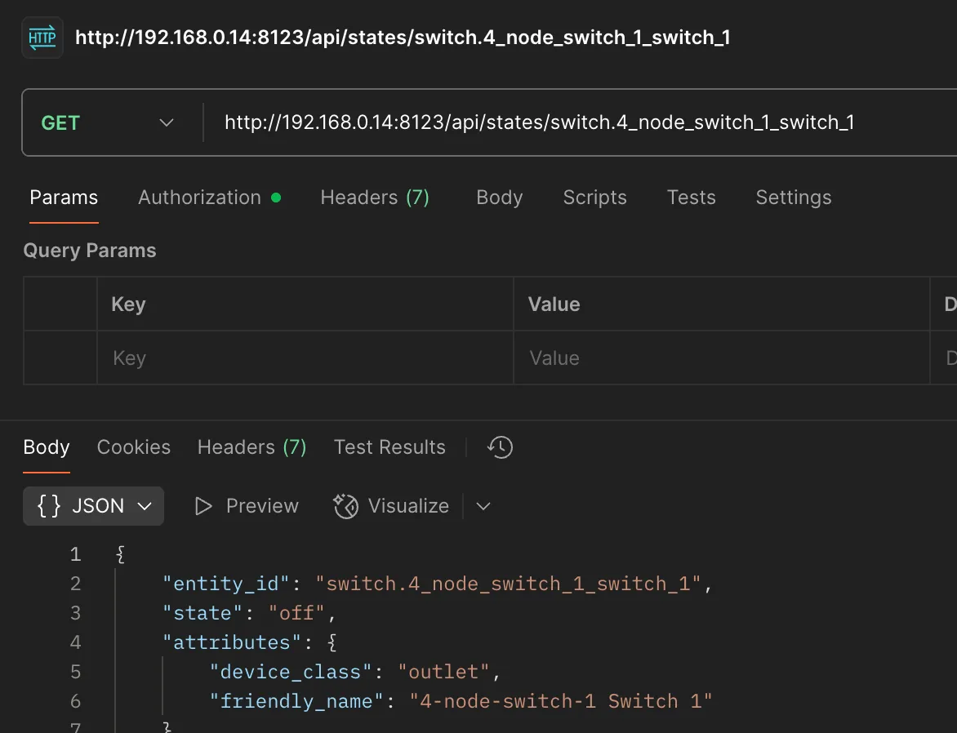Go to the Scripts tab
Image resolution: width=957 pixels, height=733 pixels.
(x=594, y=198)
